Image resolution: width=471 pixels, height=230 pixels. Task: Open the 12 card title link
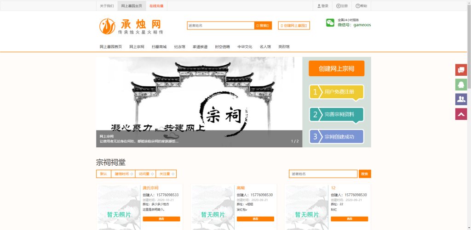click(333, 188)
